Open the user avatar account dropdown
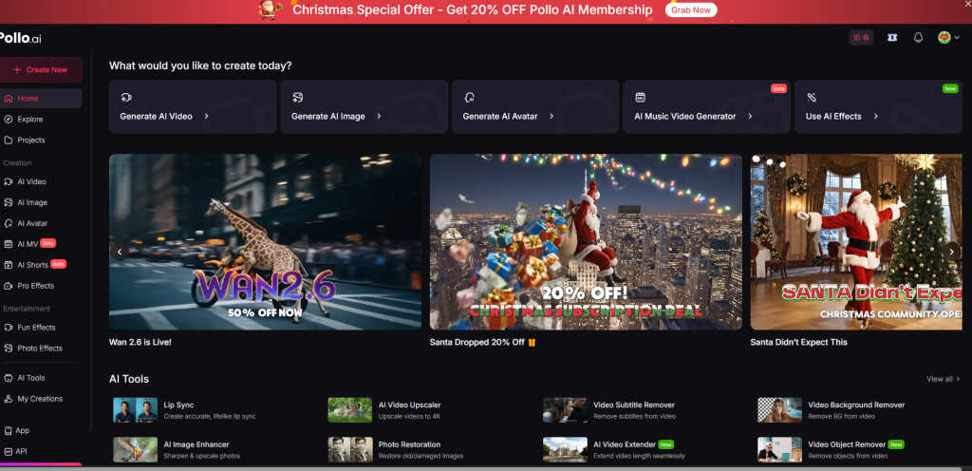This screenshot has width=972, height=471. [x=948, y=38]
